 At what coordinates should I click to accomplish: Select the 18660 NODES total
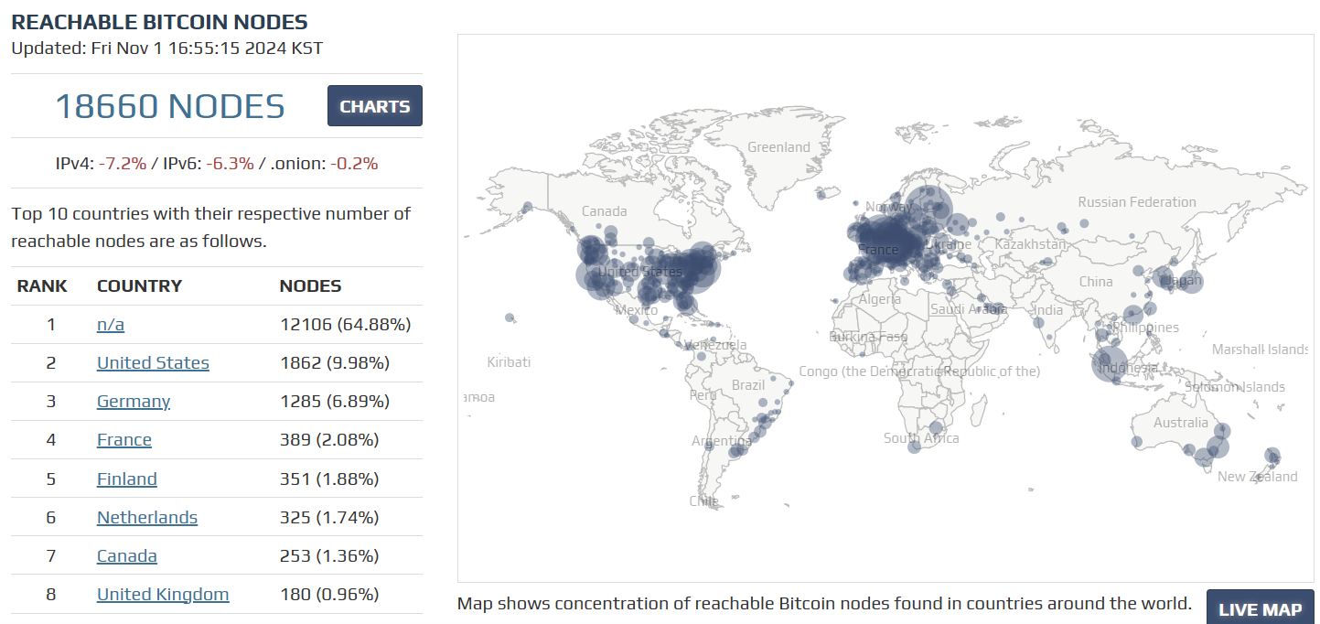(x=170, y=107)
